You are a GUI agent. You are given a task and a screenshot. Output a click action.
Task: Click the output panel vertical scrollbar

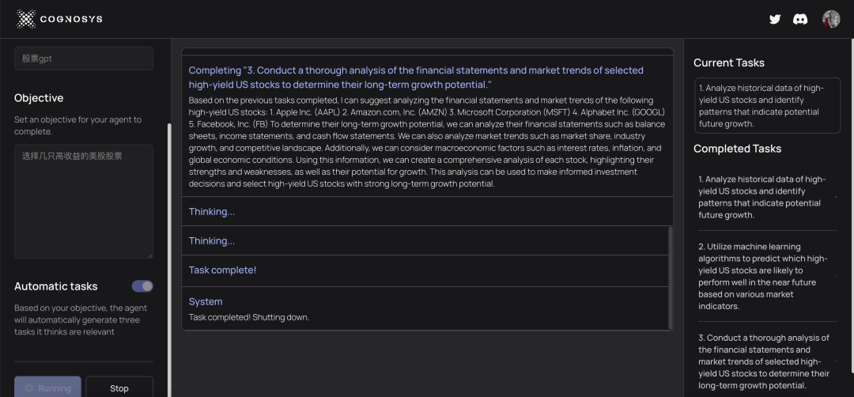click(x=671, y=277)
